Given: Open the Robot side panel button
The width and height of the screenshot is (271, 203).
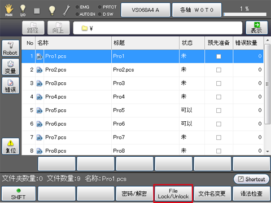Looking at the screenshot, I should click(11, 48).
